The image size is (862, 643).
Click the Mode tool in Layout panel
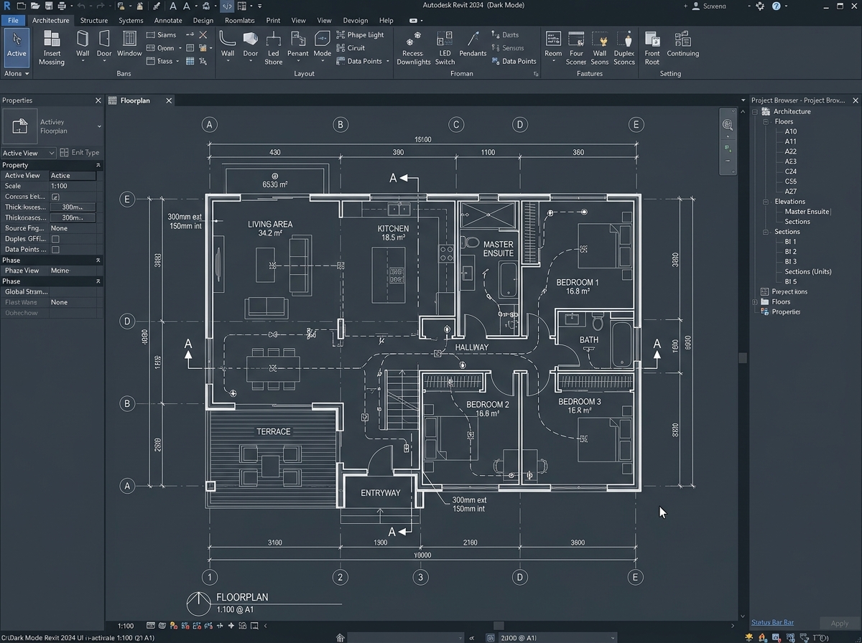323,44
